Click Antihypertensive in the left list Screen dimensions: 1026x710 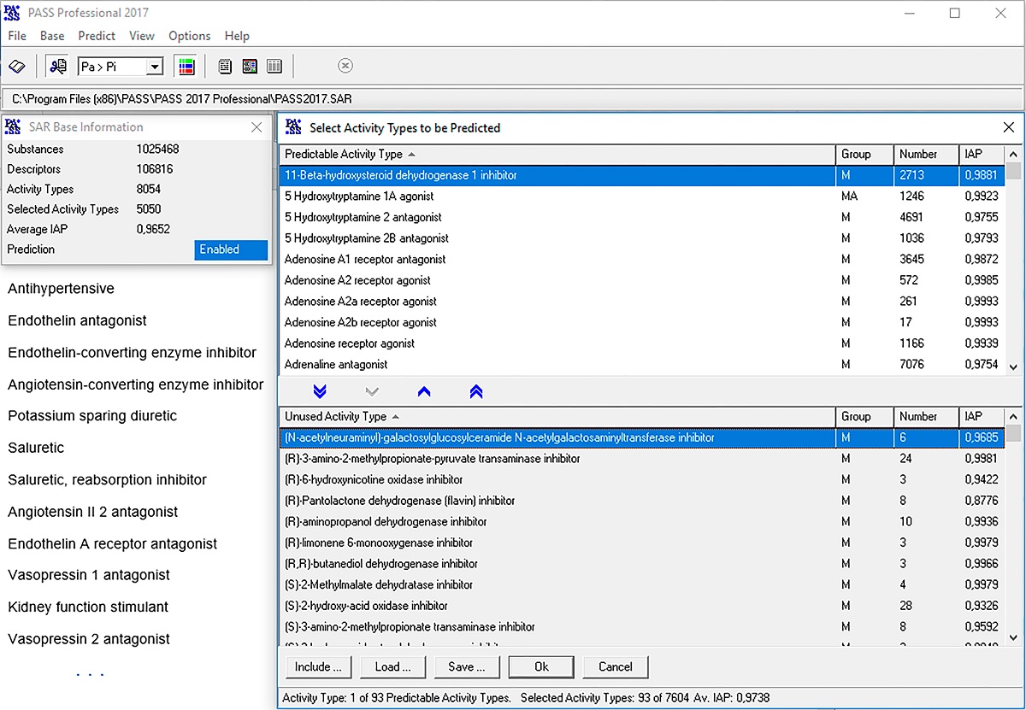[61, 289]
